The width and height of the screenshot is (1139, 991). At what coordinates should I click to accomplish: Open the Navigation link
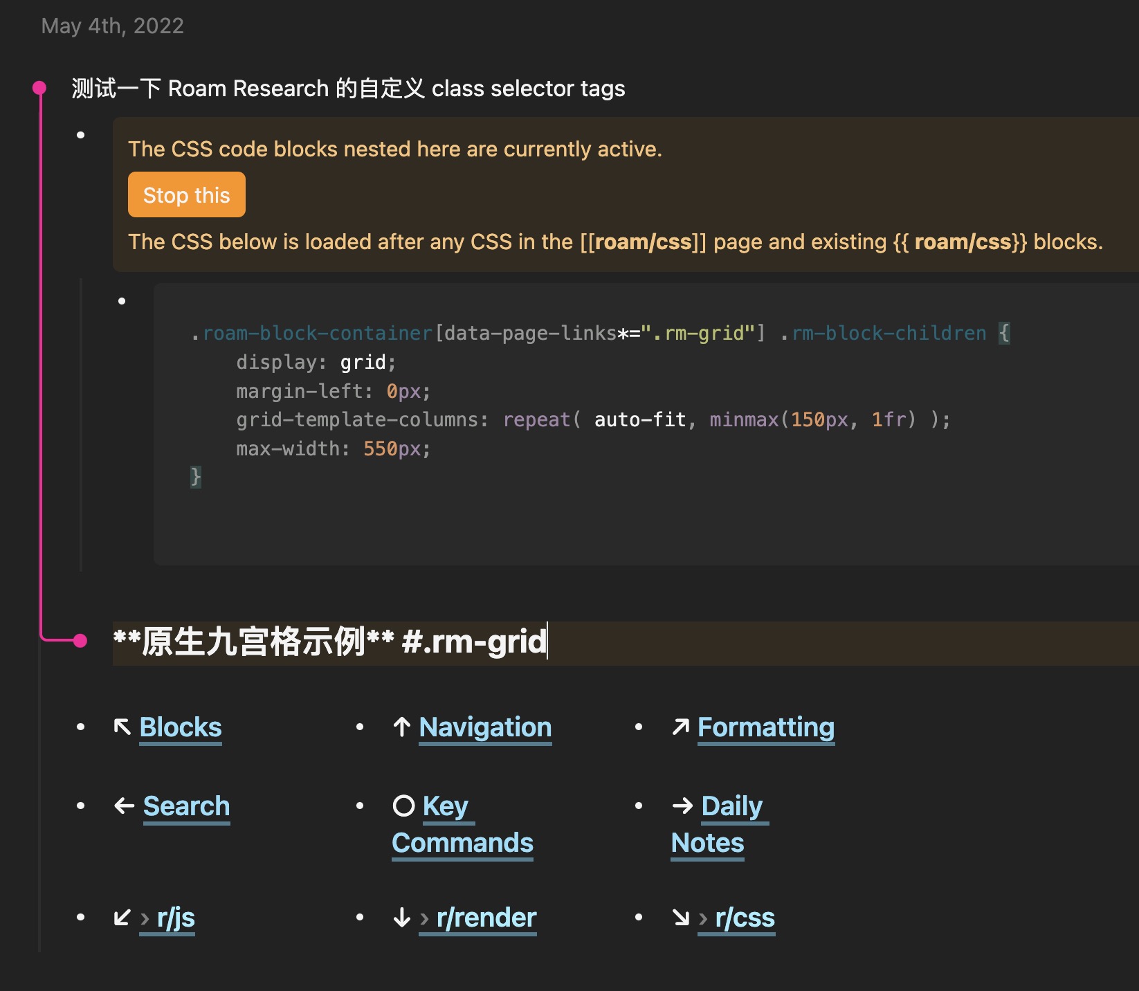[x=485, y=727]
